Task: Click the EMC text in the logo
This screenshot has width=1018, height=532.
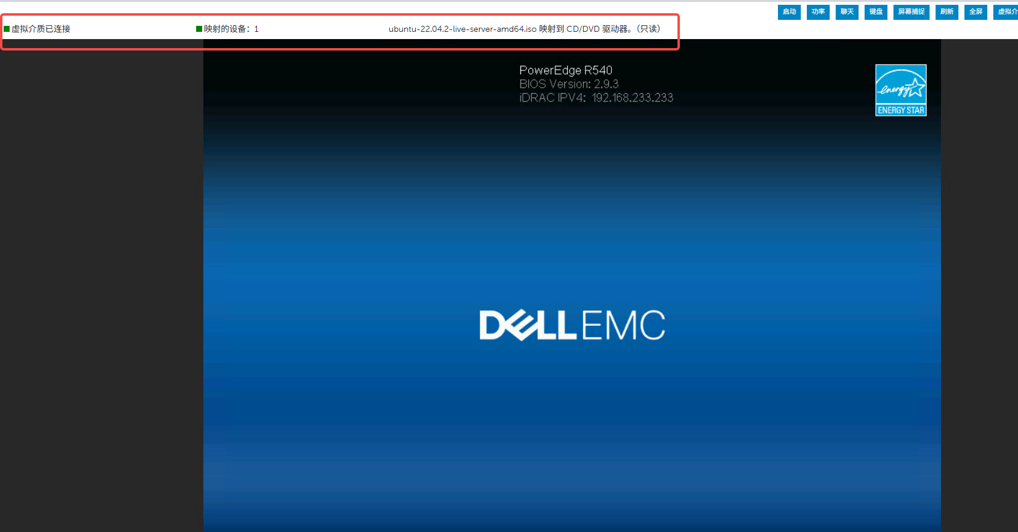Action: [623, 325]
